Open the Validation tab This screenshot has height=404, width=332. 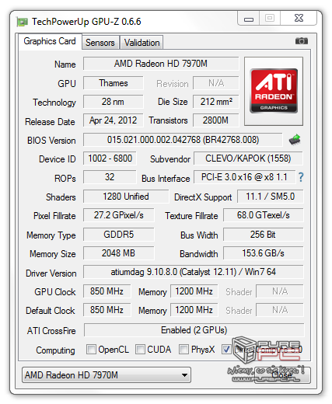pos(142,43)
